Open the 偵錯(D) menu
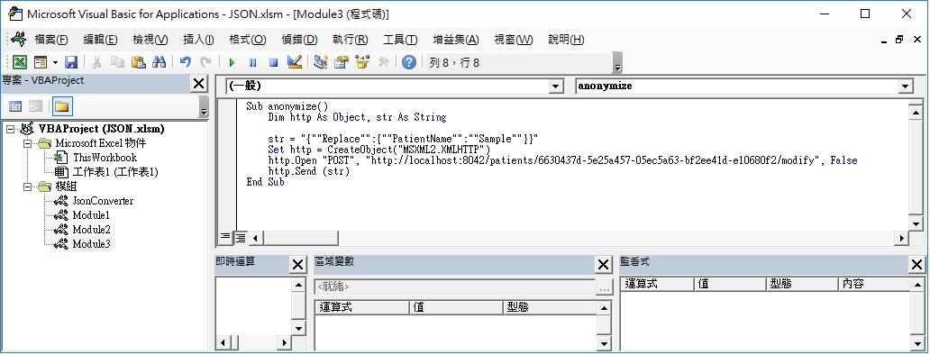This screenshot has width=930, height=355. click(299, 40)
